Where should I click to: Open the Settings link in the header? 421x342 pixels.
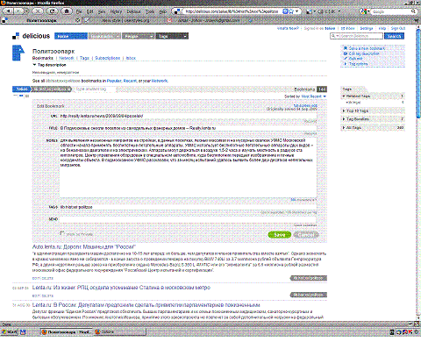[367, 28]
